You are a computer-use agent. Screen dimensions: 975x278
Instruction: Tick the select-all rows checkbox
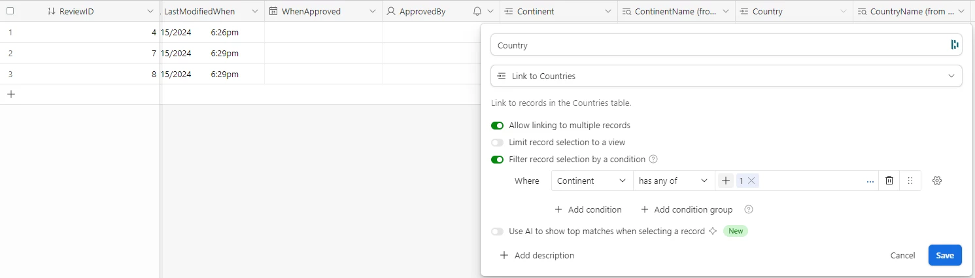tap(10, 11)
